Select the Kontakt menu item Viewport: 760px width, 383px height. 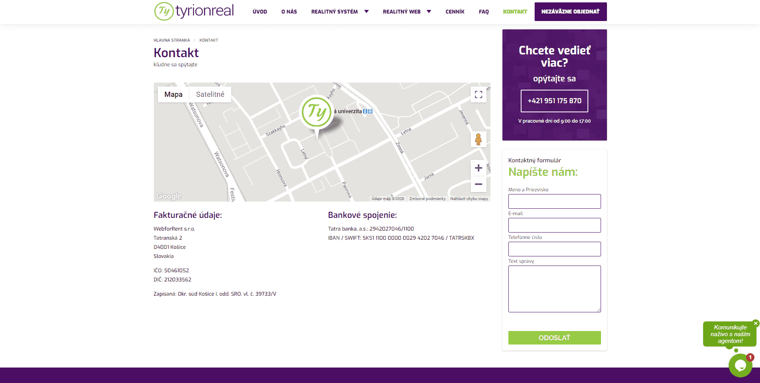515,12
